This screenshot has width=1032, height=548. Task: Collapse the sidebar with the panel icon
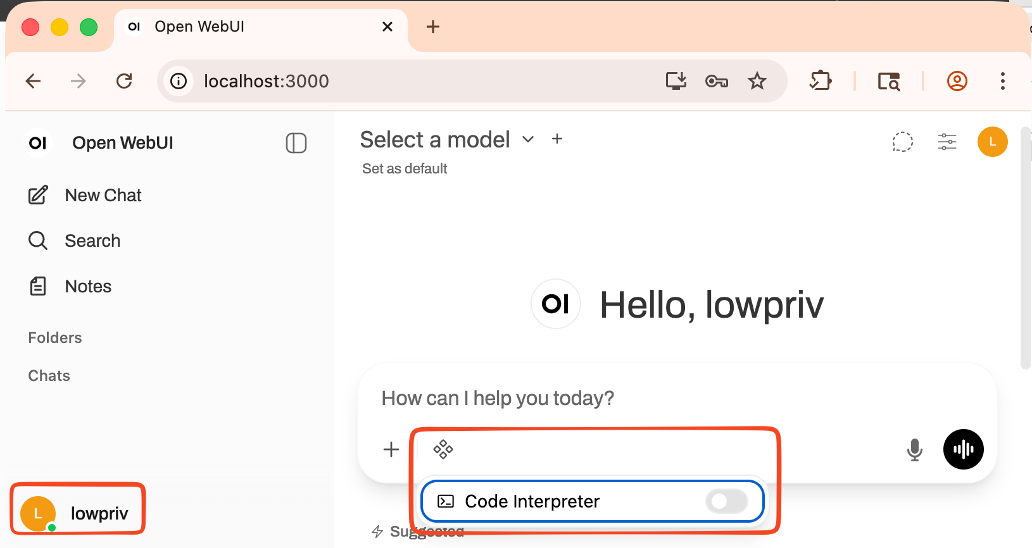(296, 143)
